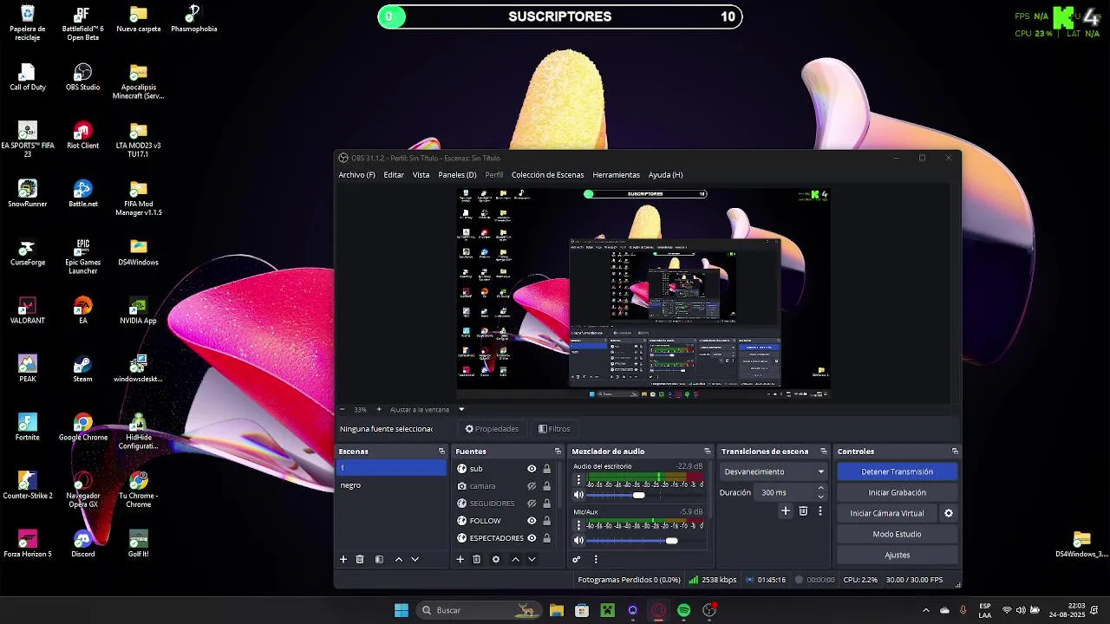Open Mic/Aux options dots
Screen dimensions: 1110x624
coord(578,525)
